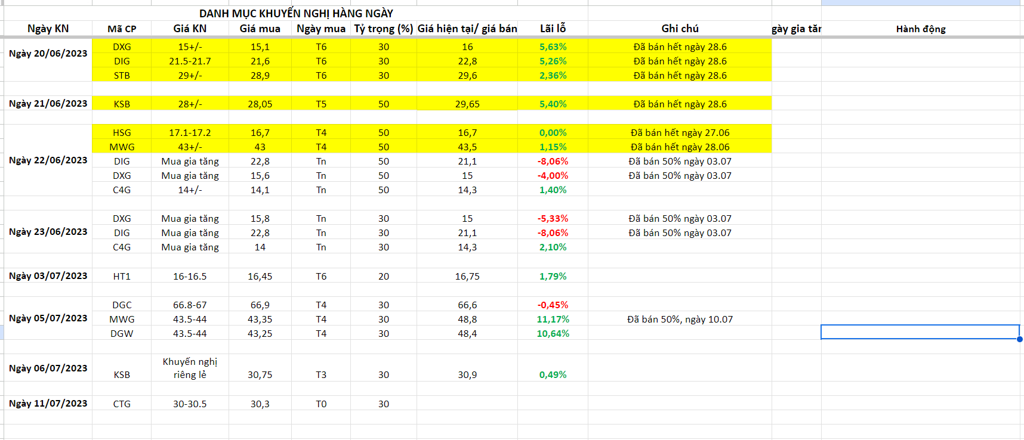The height and width of the screenshot is (440, 1024).
Task: Click the "Ghi chú" header cell
Action: pos(680,29)
